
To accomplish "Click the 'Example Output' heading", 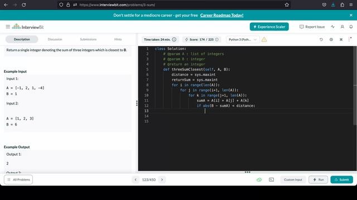I will pos(17,147).
